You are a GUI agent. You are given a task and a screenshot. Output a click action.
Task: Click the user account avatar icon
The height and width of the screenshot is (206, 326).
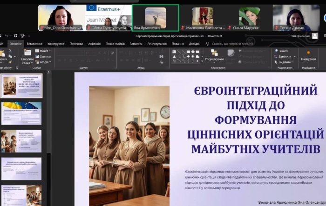pyautogui.click(x=315, y=36)
